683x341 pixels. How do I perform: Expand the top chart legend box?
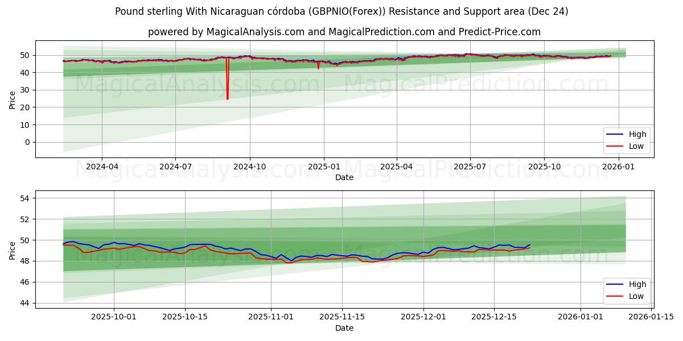(627, 141)
